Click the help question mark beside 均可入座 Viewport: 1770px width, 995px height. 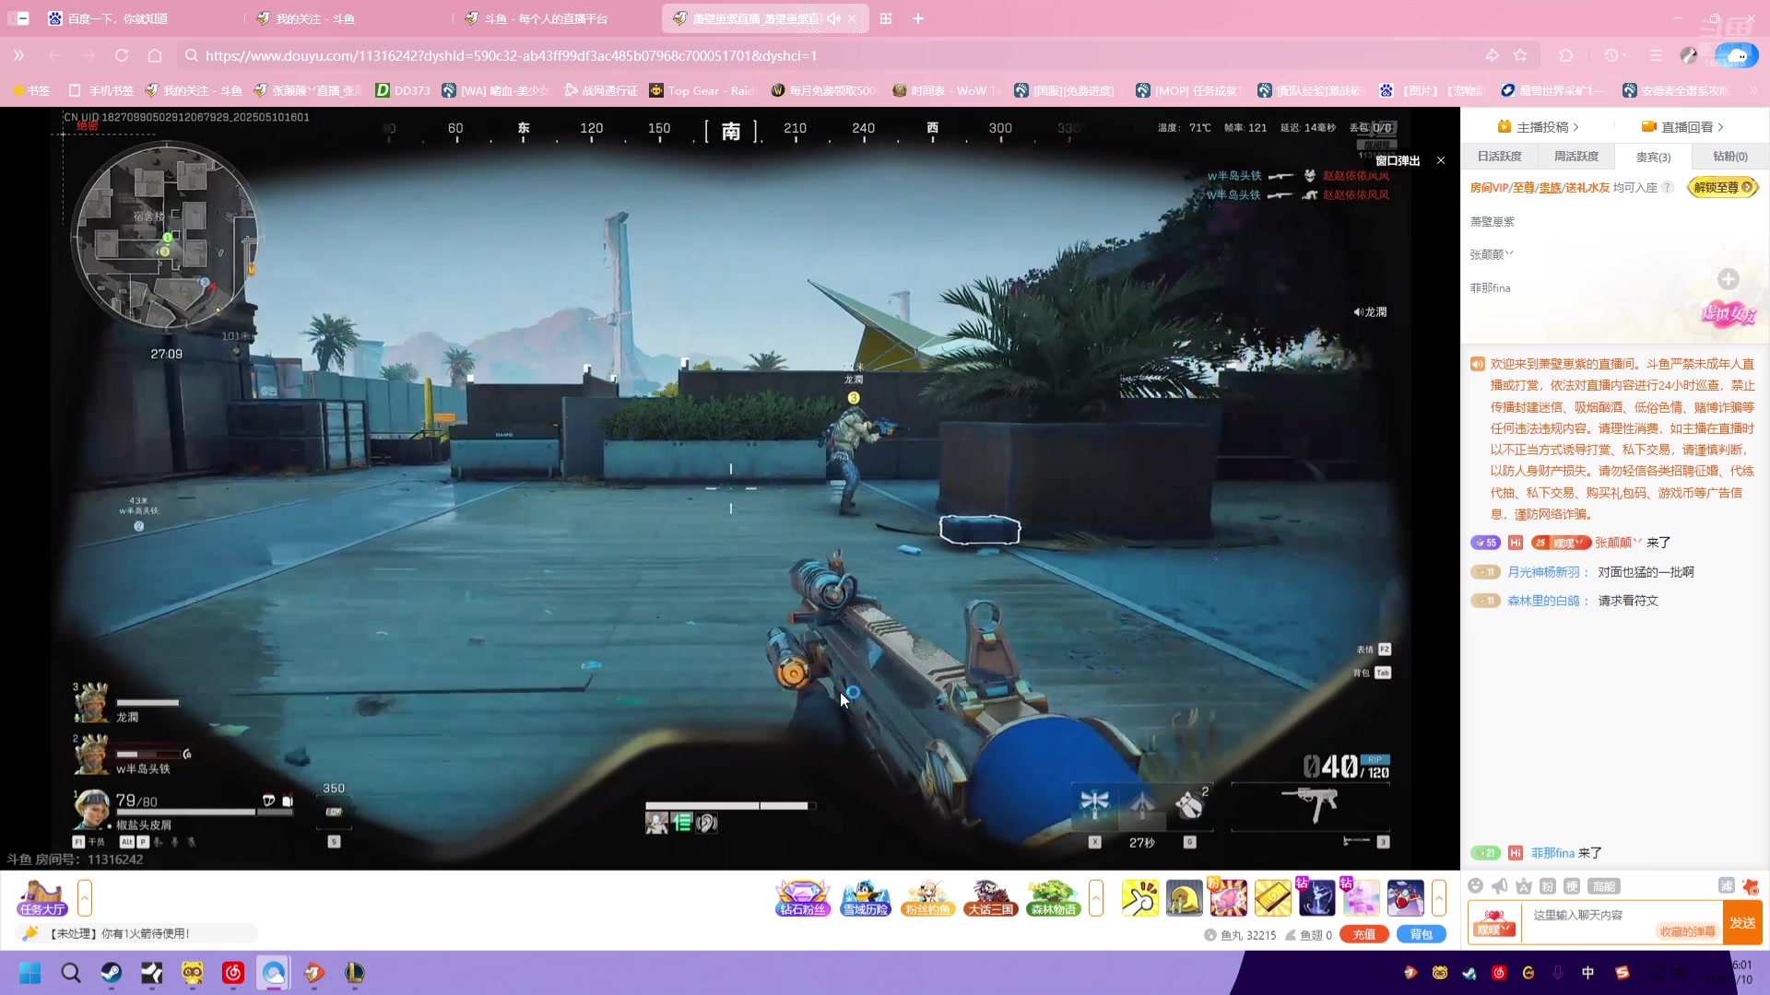tap(1667, 187)
